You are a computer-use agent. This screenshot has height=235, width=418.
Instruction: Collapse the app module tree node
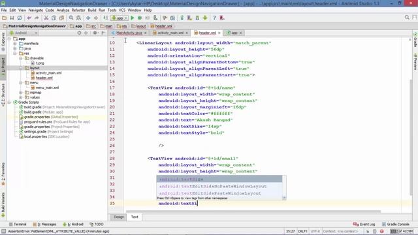pyautogui.click(x=9, y=39)
